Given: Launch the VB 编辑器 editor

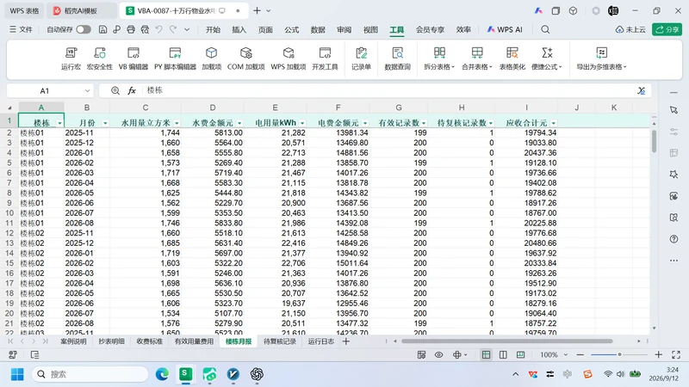Looking at the screenshot, I should [x=133, y=58].
